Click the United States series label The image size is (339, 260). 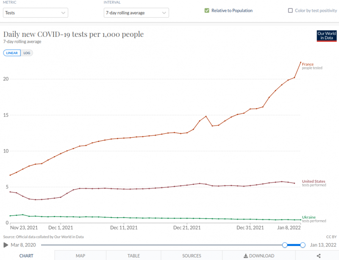point(314,181)
